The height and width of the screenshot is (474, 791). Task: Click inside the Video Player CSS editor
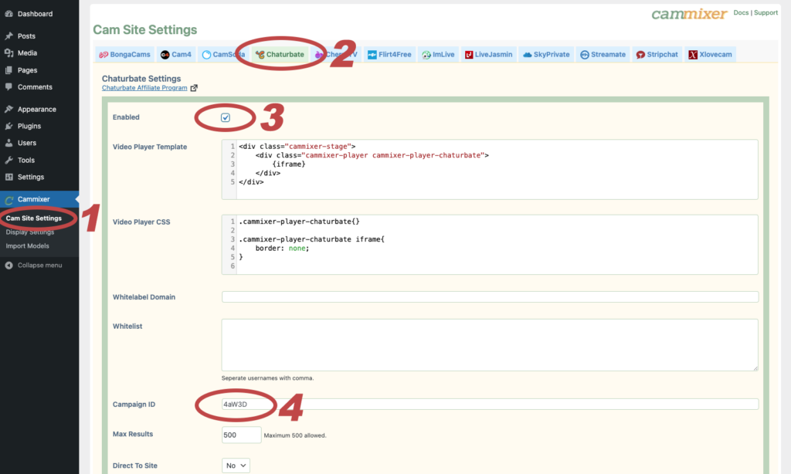(x=490, y=245)
